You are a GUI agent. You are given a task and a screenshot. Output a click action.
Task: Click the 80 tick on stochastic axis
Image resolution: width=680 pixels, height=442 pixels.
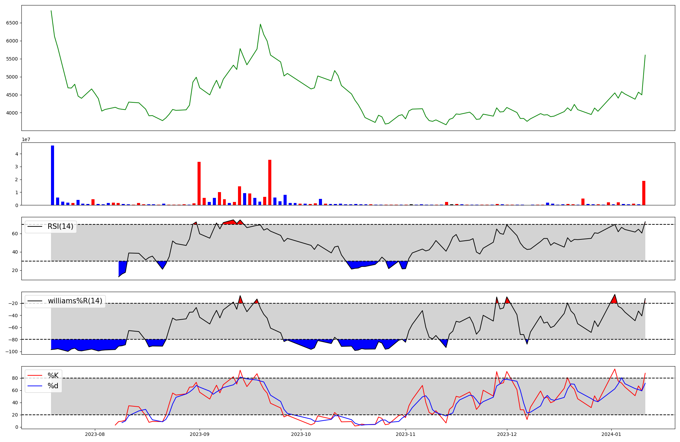pyautogui.click(x=15, y=378)
